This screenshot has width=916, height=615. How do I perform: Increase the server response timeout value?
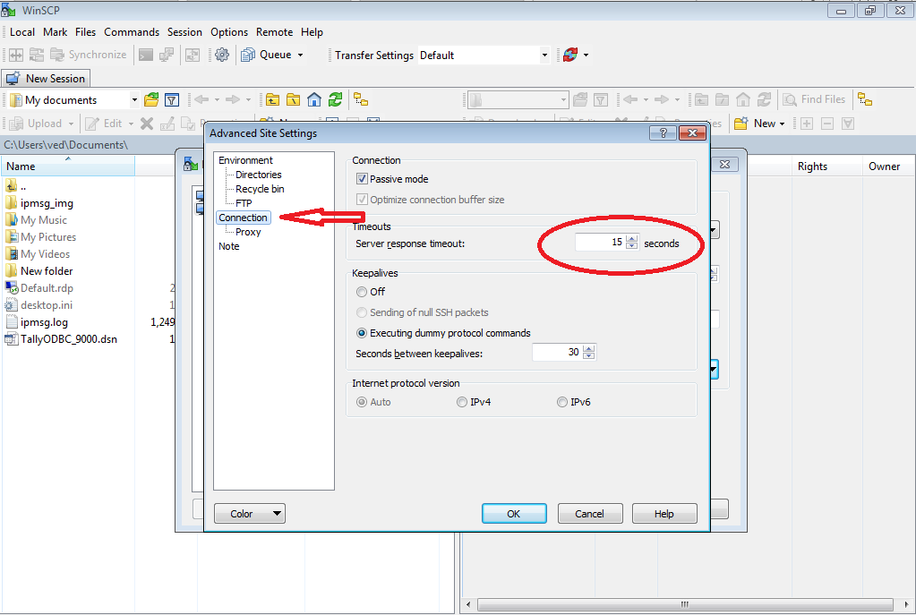point(631,238)
